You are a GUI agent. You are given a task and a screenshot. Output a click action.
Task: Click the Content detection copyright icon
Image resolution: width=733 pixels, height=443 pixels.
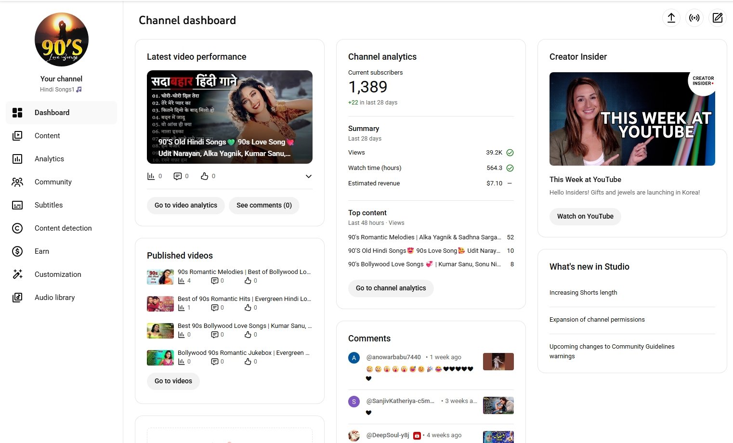pyautogui.click(x=17, y=228)
